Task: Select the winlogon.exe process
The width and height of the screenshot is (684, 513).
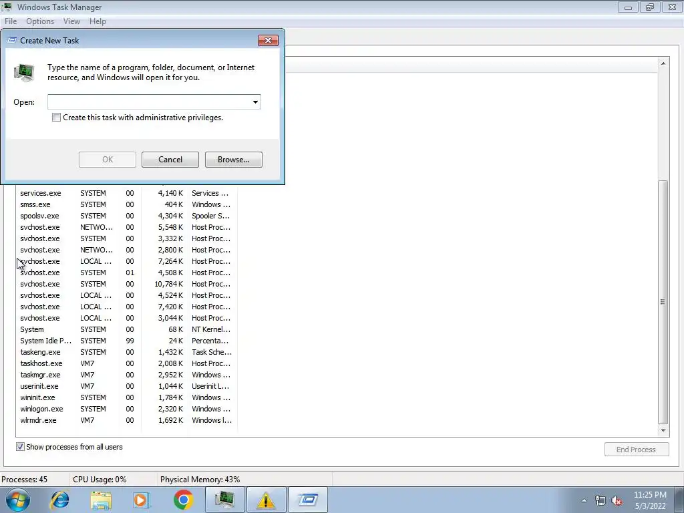Action: 126,409
